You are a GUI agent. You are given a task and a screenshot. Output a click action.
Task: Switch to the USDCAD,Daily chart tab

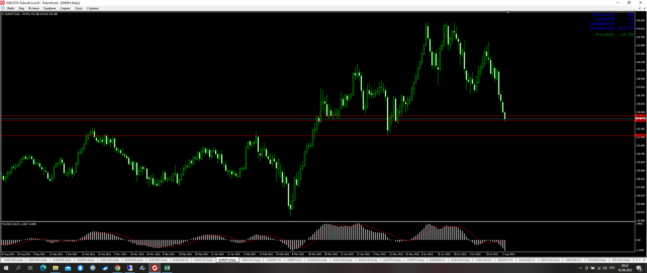coord(110,260)
